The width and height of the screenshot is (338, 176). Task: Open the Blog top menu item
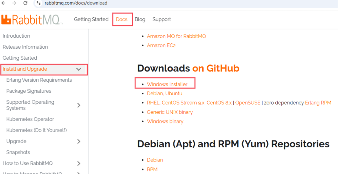click(140, 19)
